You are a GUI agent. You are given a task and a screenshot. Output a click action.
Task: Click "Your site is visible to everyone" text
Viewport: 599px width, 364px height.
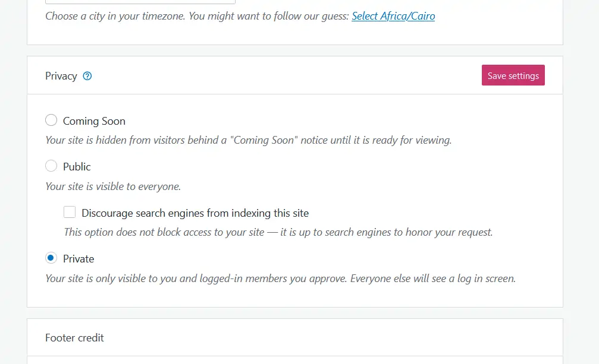point(113,186)
